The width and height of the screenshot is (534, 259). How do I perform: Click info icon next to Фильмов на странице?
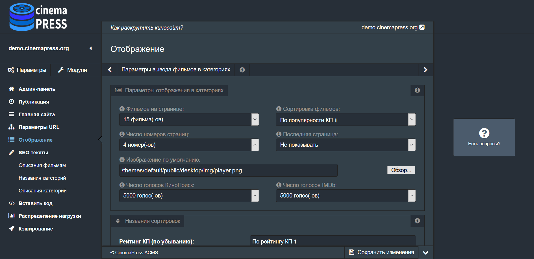122,109
